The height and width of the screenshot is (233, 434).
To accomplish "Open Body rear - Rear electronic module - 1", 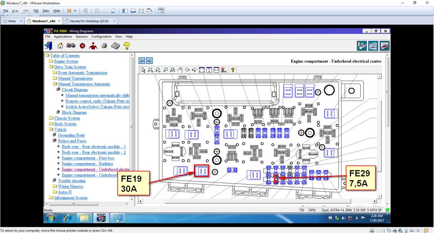I will click(x=94, y=147).
